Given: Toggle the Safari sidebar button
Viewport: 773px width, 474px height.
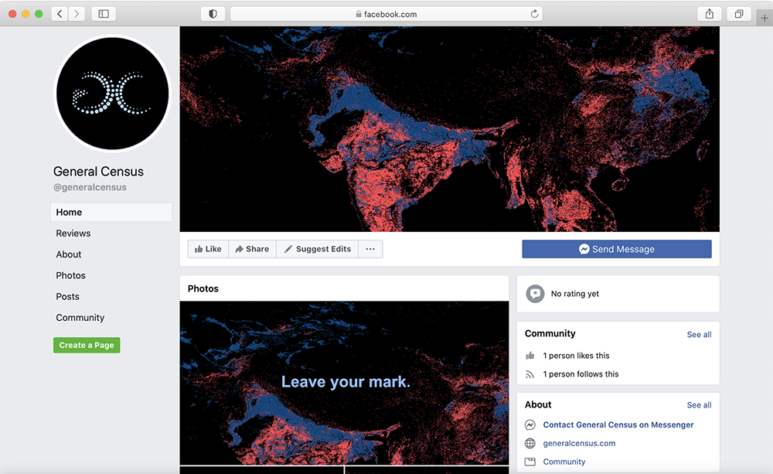Looking at the screenshot, I should (104, 14).
